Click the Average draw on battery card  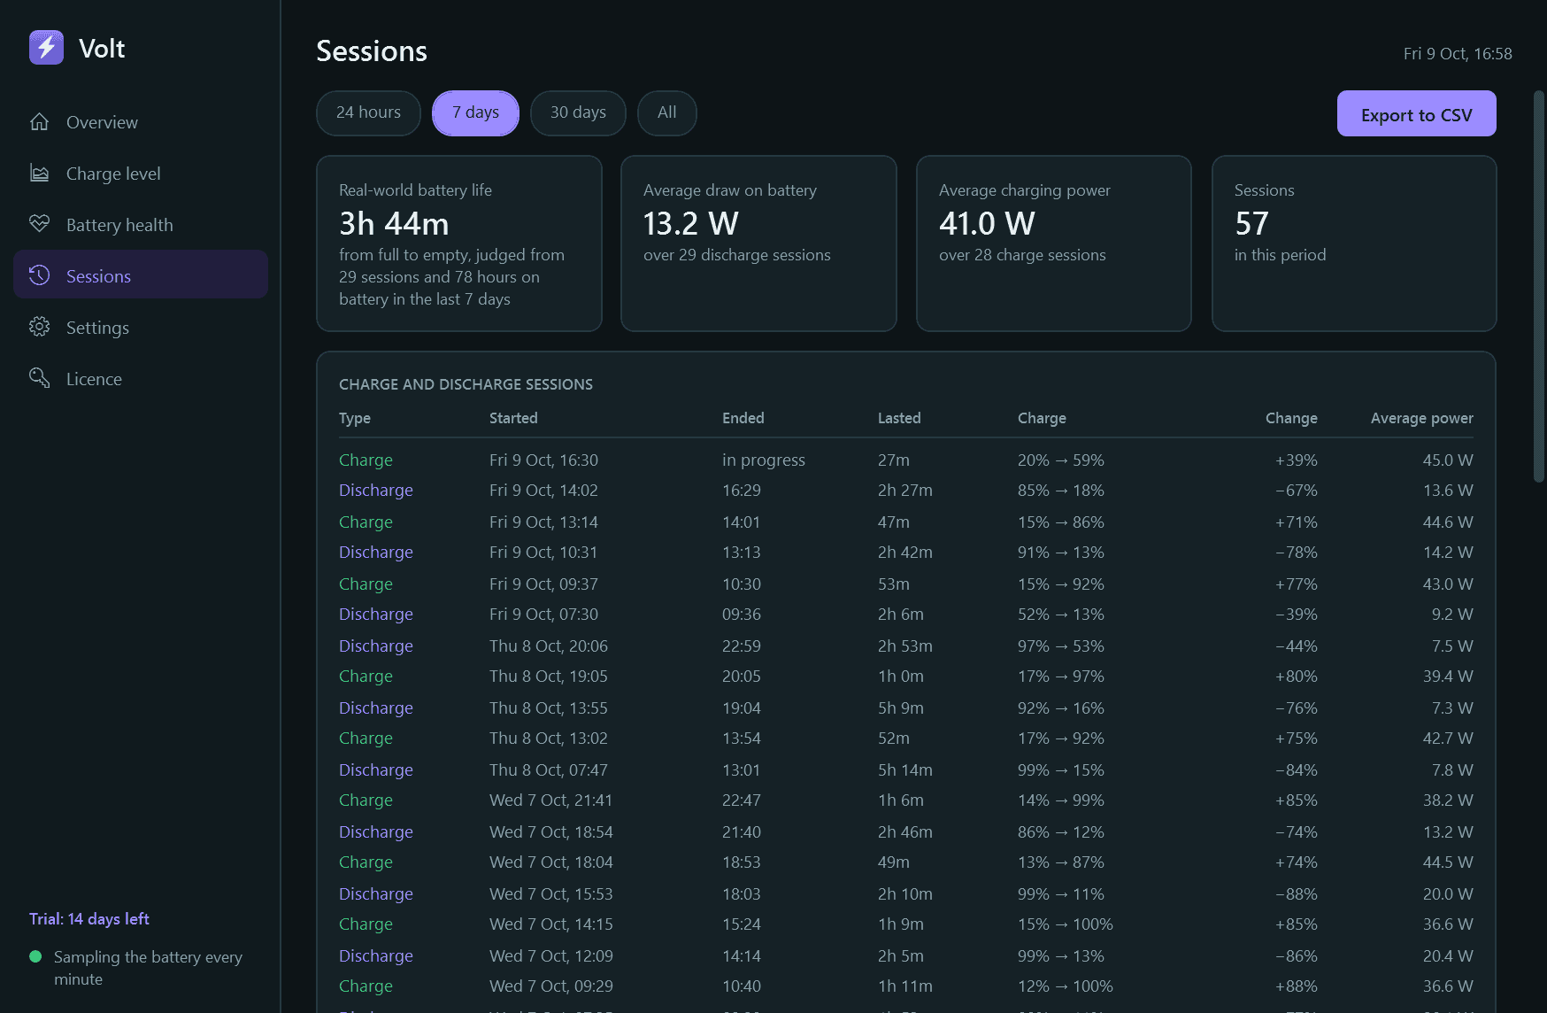[x=758, y=244]
